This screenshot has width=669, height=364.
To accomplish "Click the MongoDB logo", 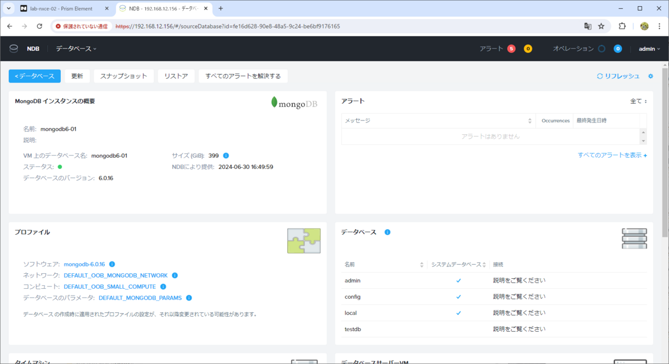I will [294, 103].
